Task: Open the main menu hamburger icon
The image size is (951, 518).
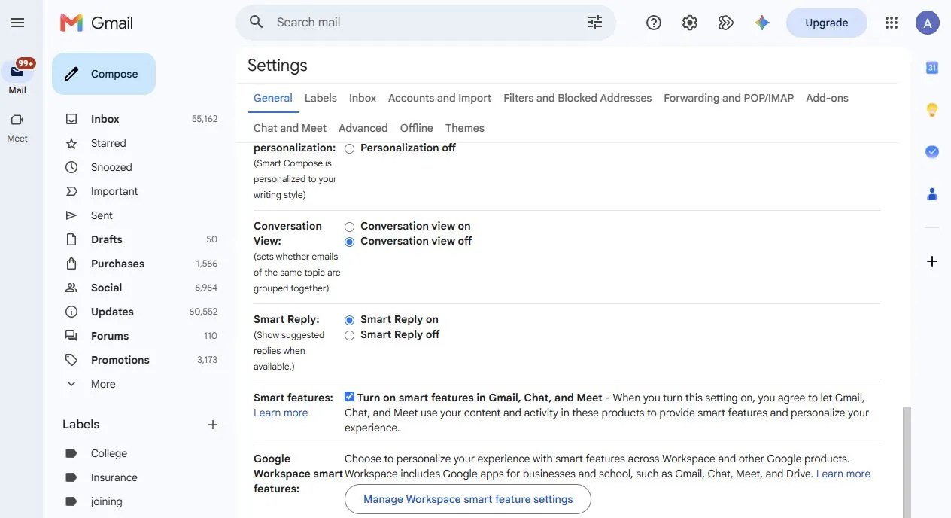Action: (17, 23)
